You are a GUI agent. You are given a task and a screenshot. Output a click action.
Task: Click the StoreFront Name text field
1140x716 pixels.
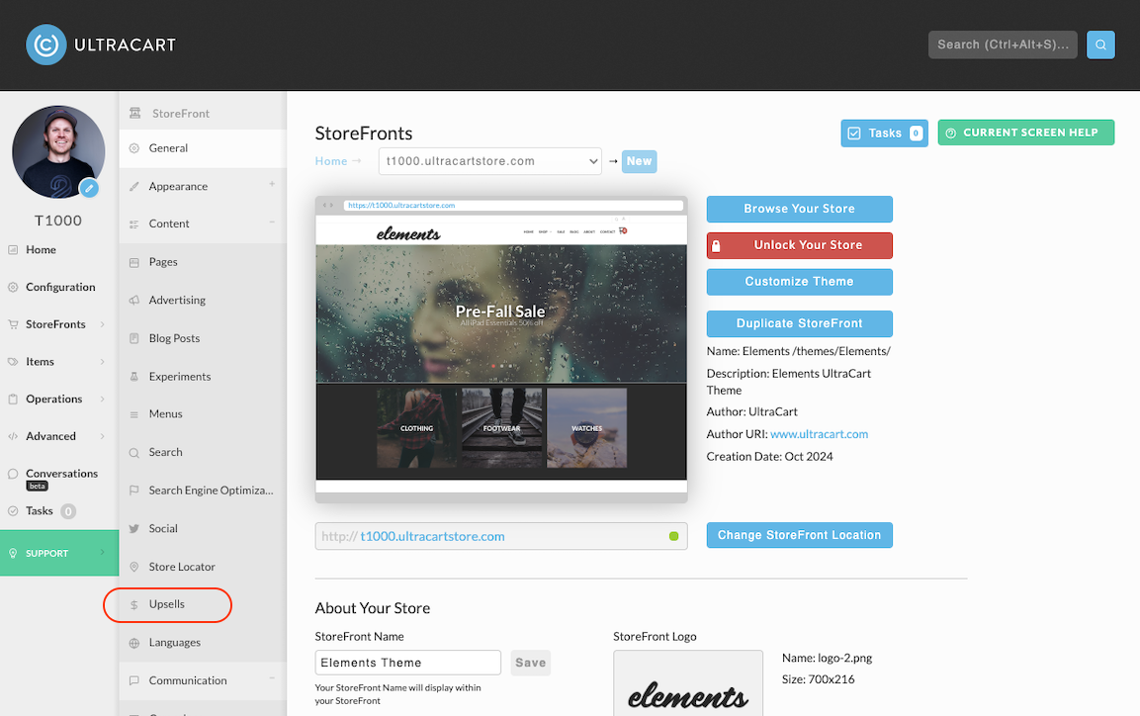[x=408, y=663]
